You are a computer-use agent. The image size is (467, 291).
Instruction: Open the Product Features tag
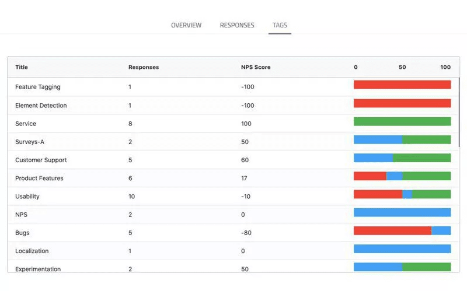[x=39, y=178]
